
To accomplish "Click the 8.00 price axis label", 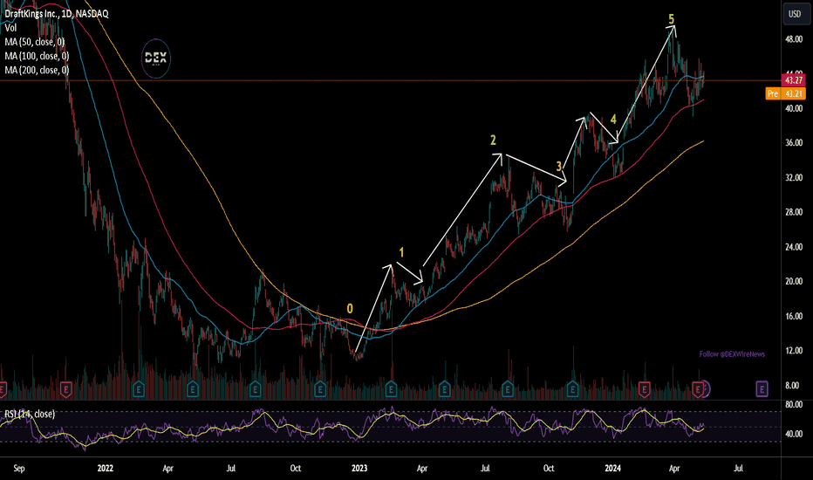I will pyautogui.click(x=792, y=386).
